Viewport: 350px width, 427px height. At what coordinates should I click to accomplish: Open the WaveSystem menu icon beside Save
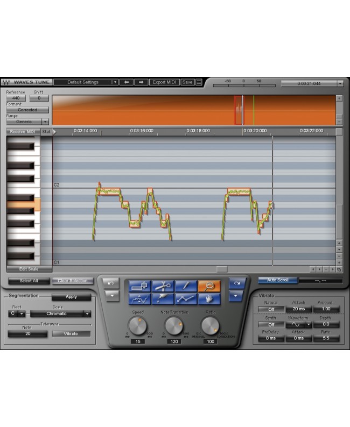199,82
